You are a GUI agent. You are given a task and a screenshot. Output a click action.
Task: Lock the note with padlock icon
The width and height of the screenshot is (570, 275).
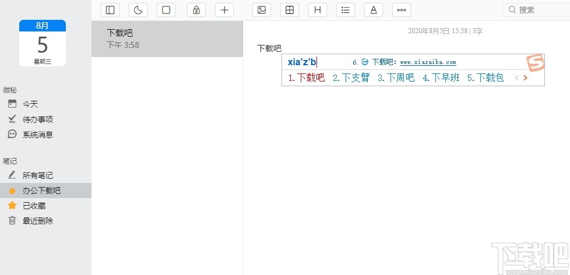pyautogui.click(x=196, y=10)
